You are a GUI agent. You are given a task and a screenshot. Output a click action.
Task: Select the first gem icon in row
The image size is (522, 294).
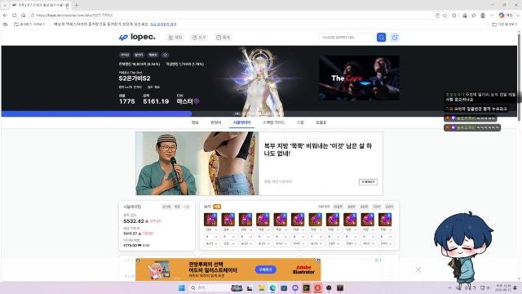click(x=210, y=220)
